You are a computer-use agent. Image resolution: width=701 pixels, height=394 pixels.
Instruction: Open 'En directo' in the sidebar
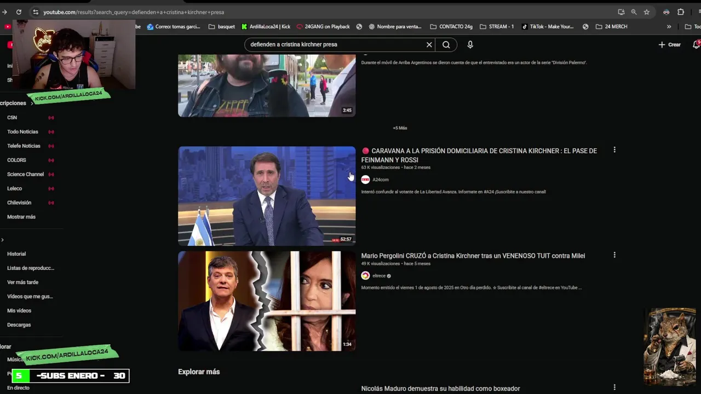point(18,388)
